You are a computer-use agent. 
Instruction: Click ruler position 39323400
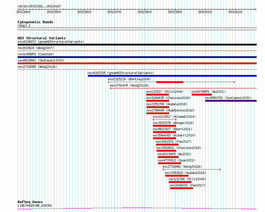tap(23, 12)
